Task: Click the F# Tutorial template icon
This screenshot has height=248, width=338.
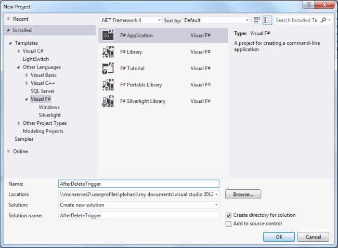Action: click(108, 68)
